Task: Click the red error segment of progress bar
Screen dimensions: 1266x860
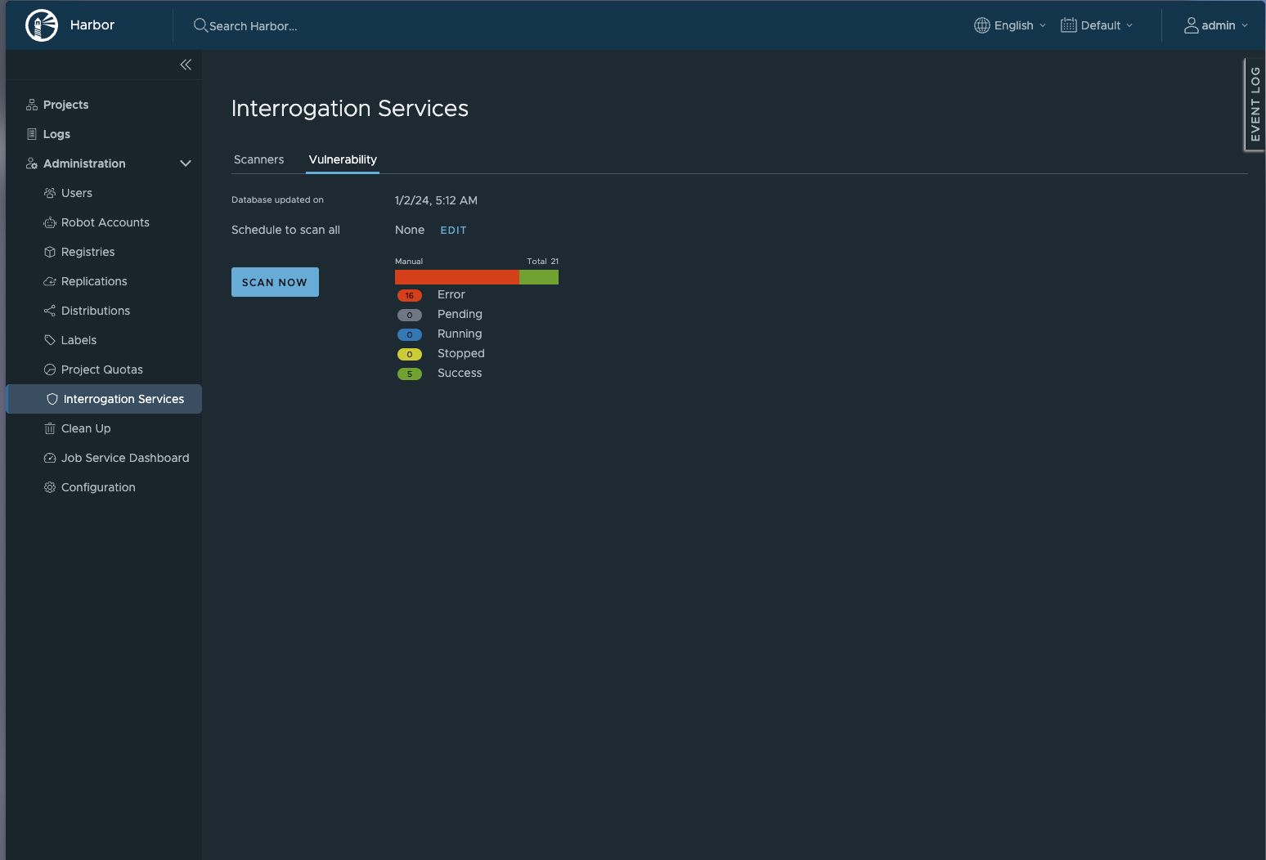Action: tap(457, 277)
